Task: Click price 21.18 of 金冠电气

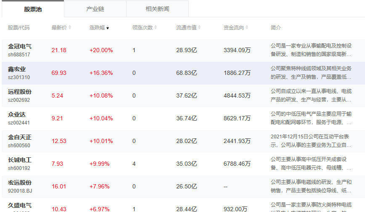Action: tap(59, 50)
